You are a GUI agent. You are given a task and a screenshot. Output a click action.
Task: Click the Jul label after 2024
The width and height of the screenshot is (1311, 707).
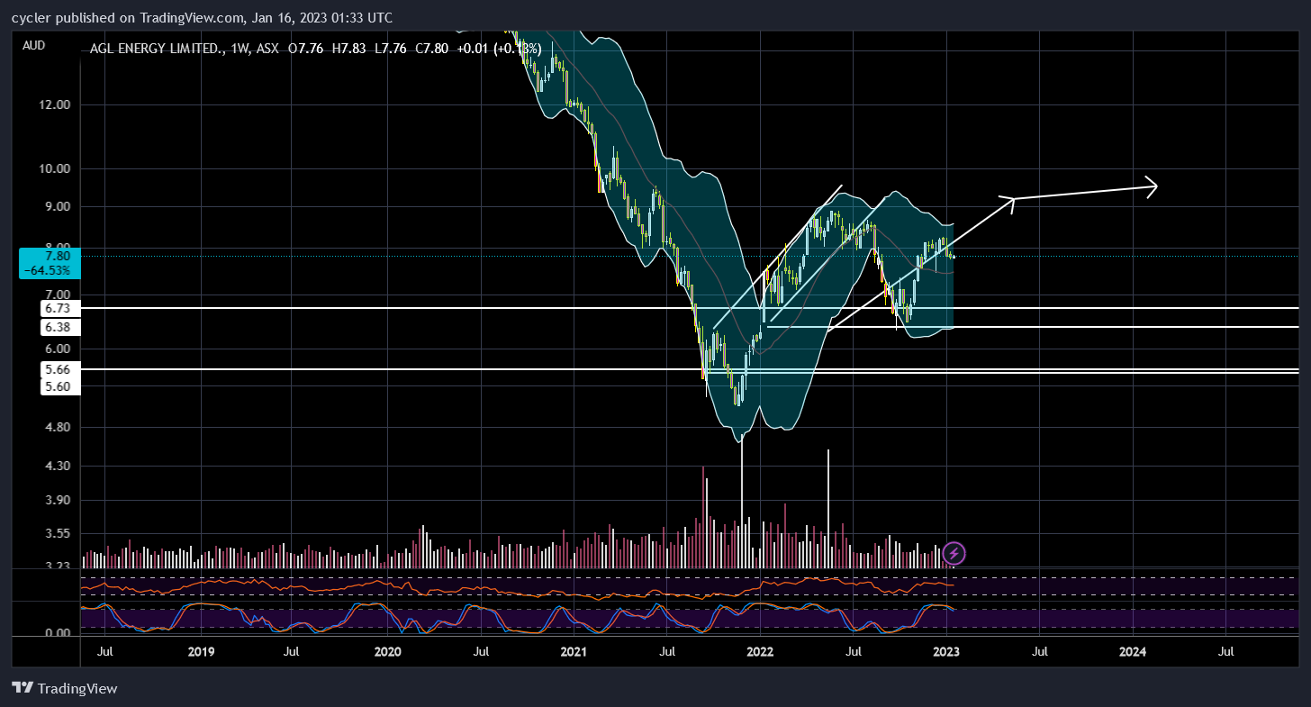1225,650
